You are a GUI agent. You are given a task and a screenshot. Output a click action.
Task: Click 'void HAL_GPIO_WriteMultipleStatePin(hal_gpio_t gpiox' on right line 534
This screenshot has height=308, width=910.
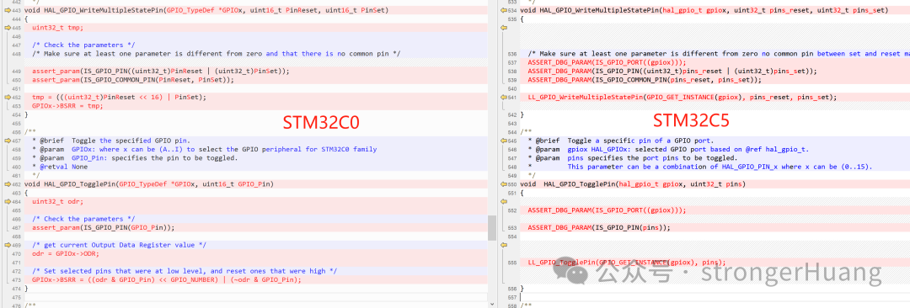point(704,10)
